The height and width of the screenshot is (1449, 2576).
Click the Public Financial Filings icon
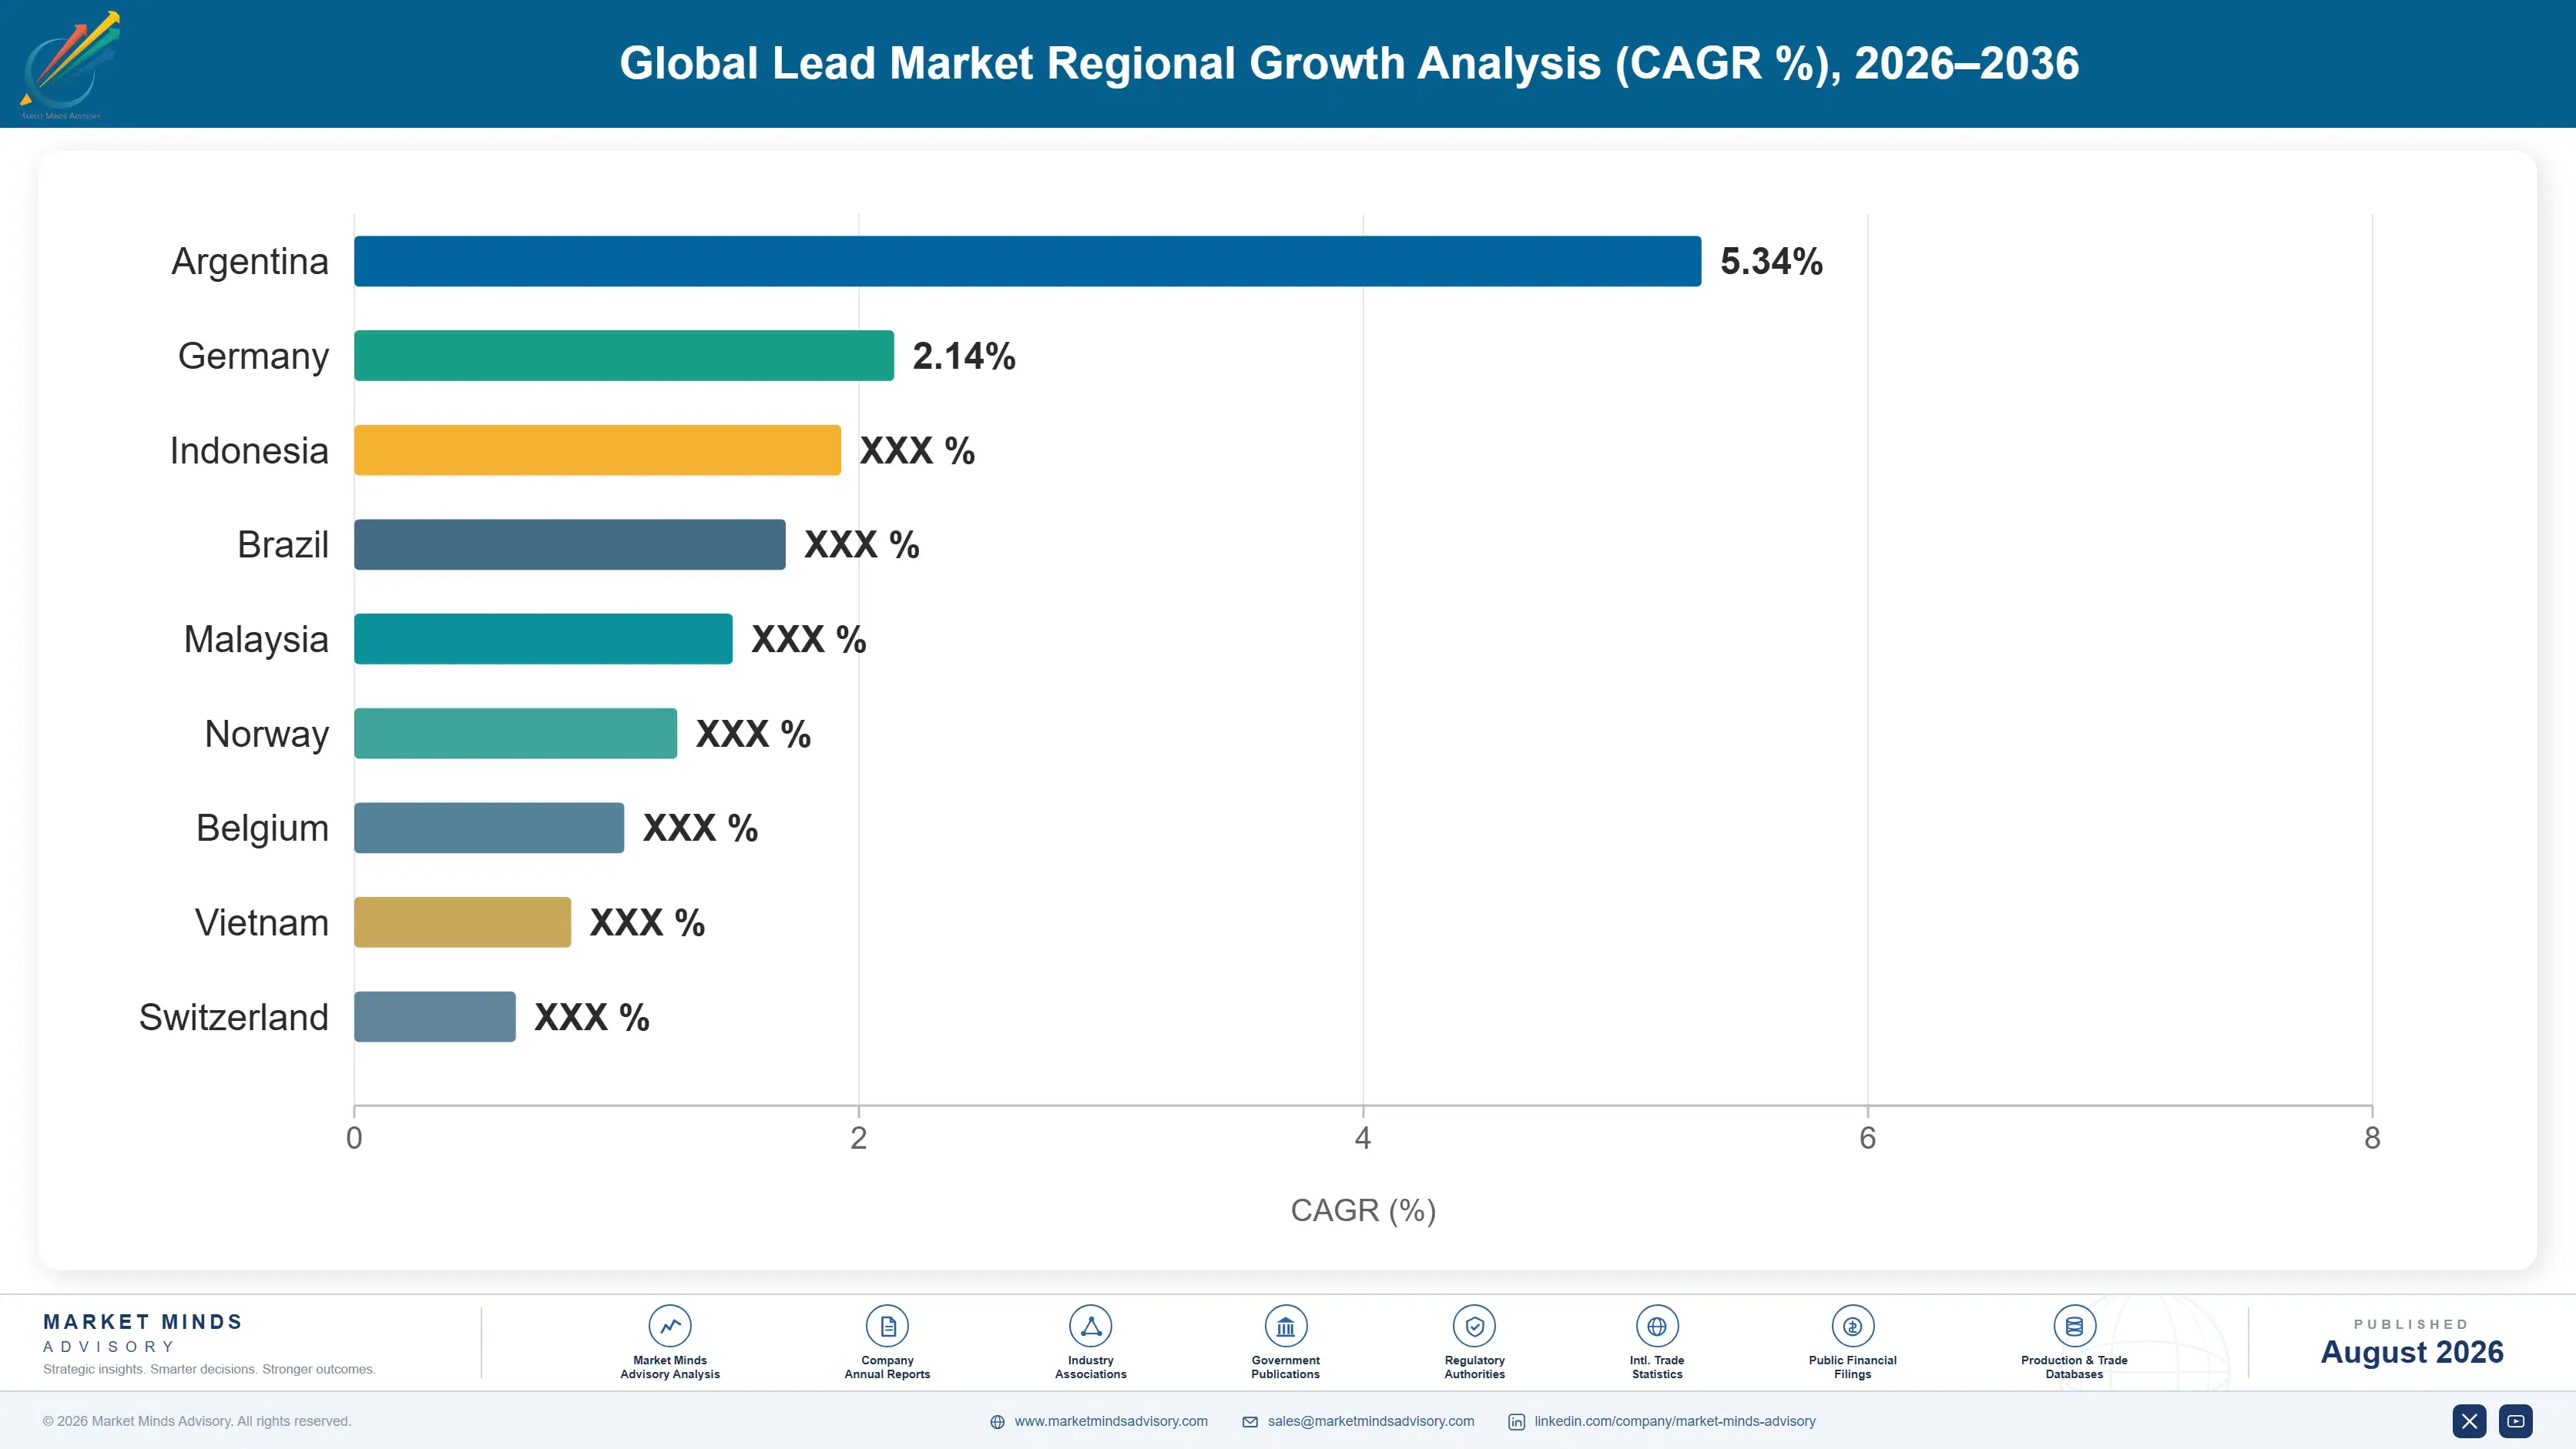[1853, 1326]
